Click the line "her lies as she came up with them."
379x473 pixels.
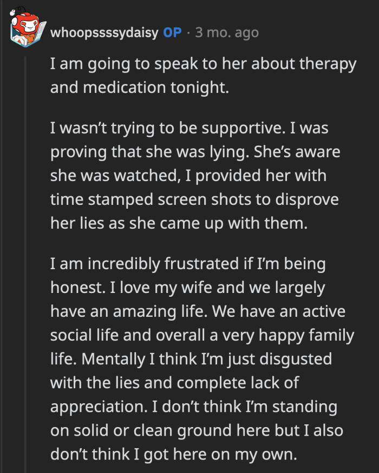178,223
